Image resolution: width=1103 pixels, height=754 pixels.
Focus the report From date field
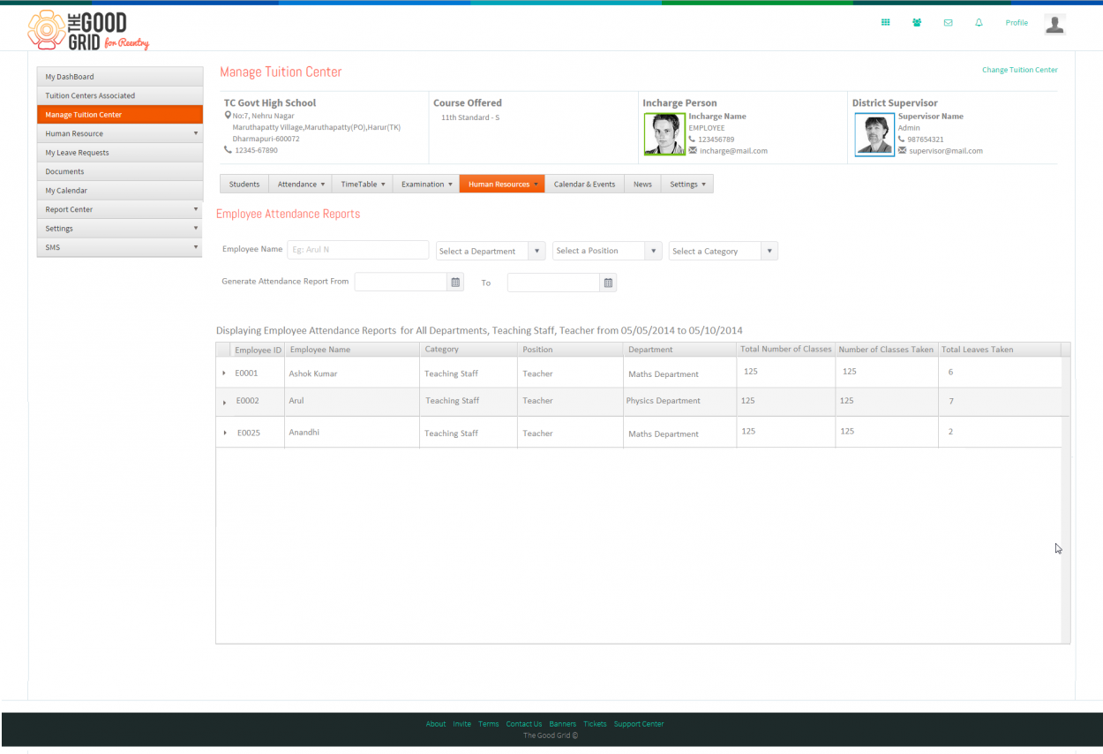(x=401, y=283)
